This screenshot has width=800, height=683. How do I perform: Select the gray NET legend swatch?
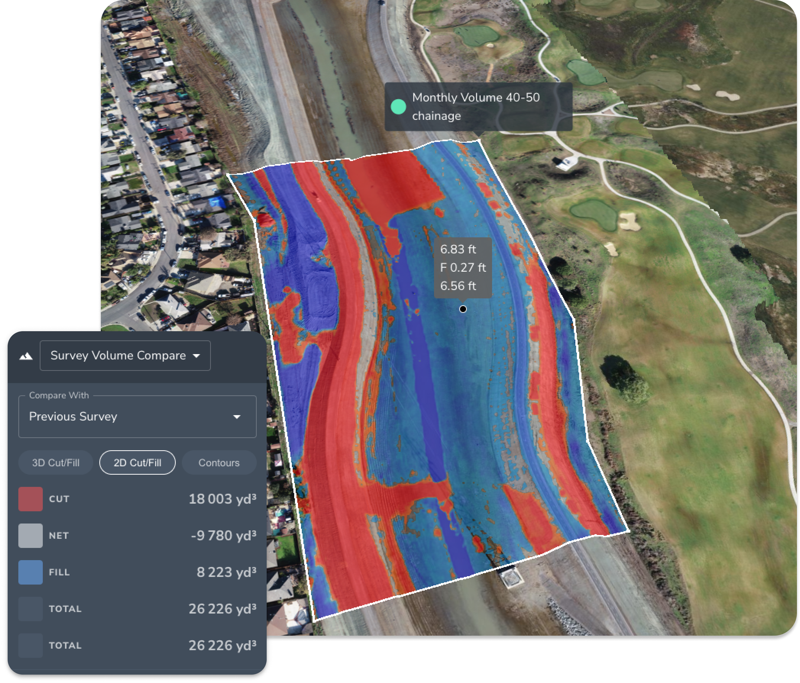(30, 536)
